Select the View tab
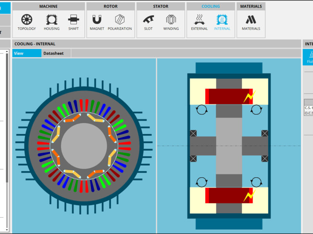 click(27, 53)
